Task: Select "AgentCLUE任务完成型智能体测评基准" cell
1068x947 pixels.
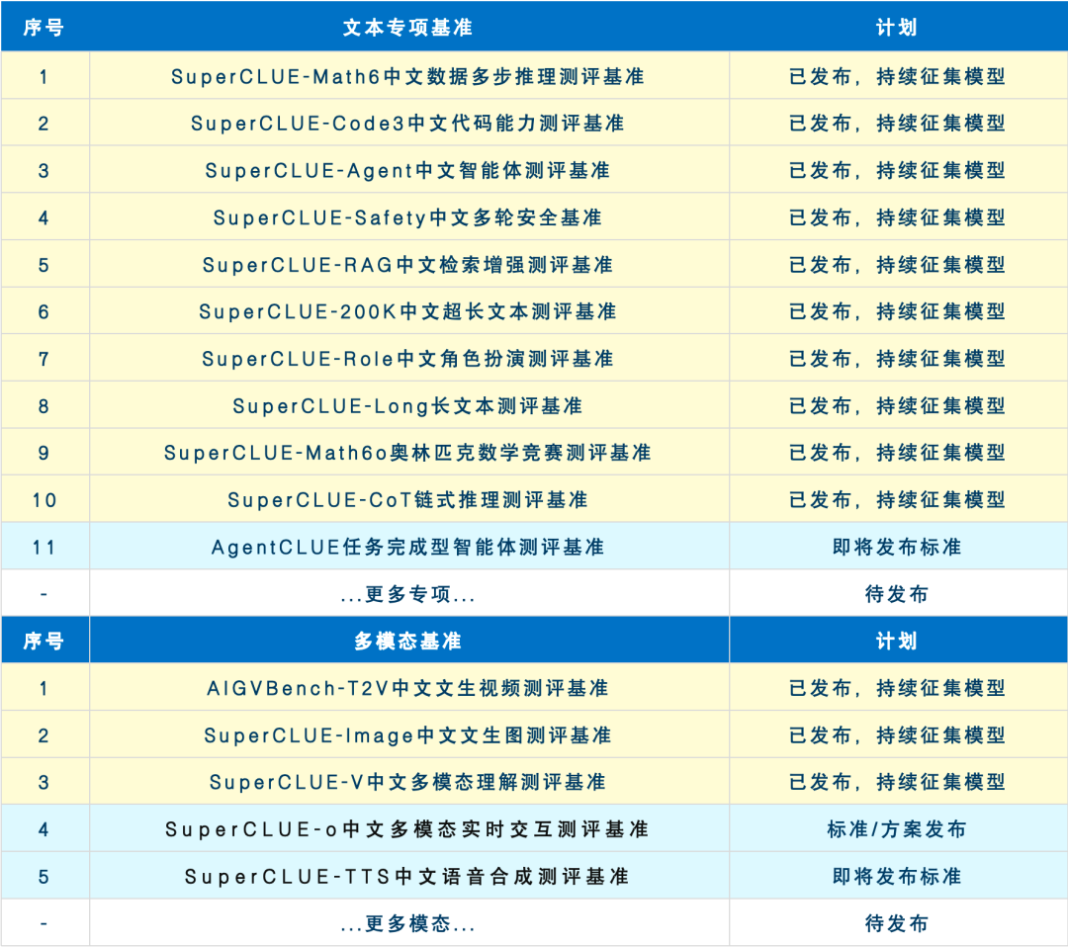Action: (408, 548)
